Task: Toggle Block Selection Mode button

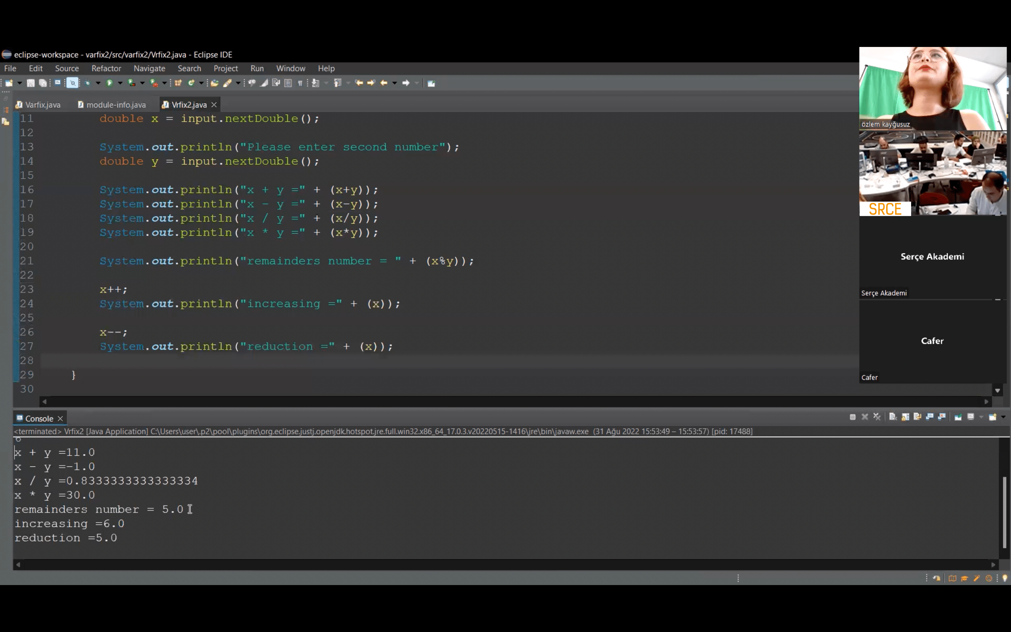Action: pyautogui.click(x=288, y=83)
